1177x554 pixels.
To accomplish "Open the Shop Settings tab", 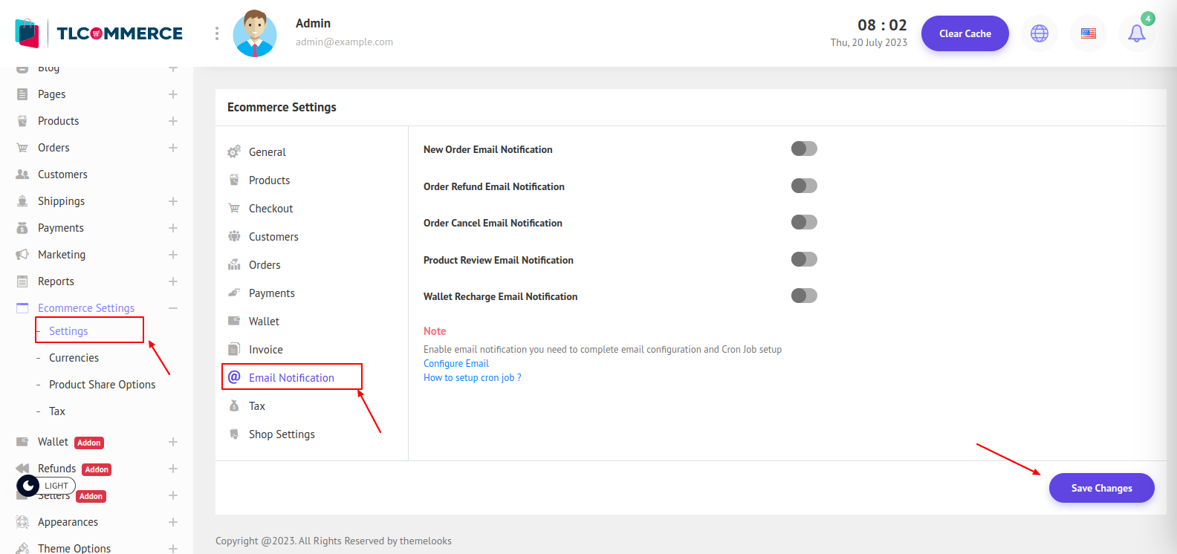I will click(x=282, y=434).
